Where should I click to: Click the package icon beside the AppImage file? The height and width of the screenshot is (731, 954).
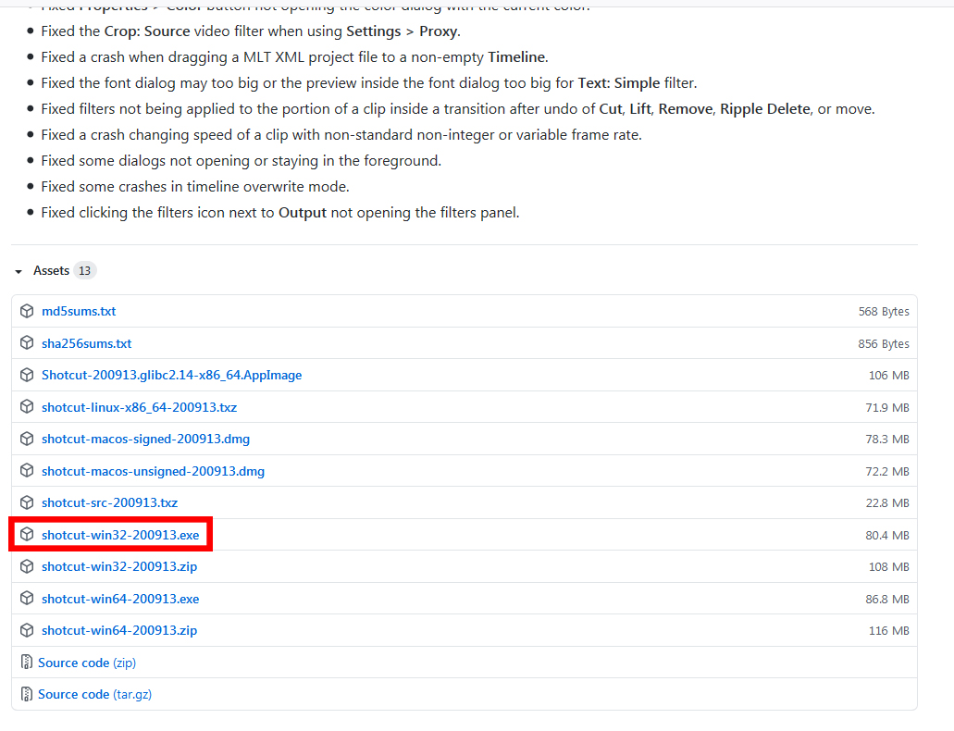coord(27,375)
